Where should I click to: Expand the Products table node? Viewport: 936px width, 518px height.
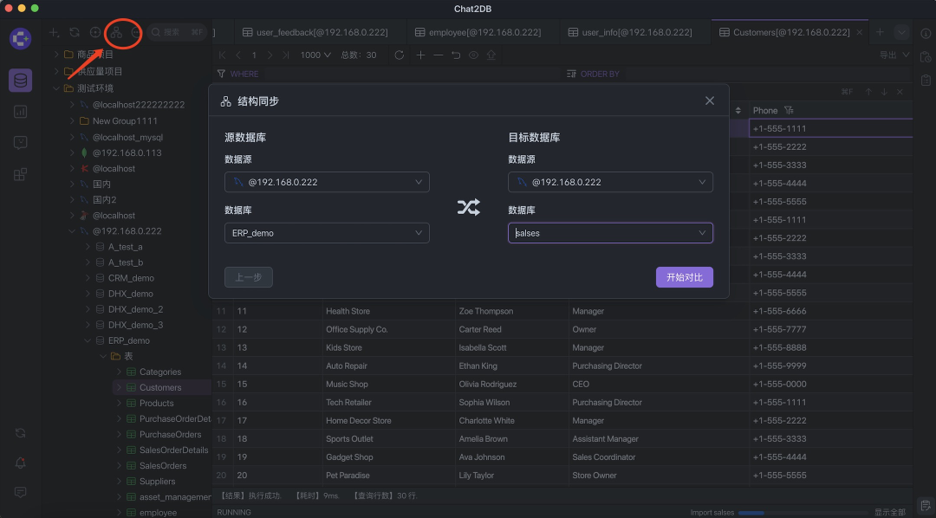[120, 404]
